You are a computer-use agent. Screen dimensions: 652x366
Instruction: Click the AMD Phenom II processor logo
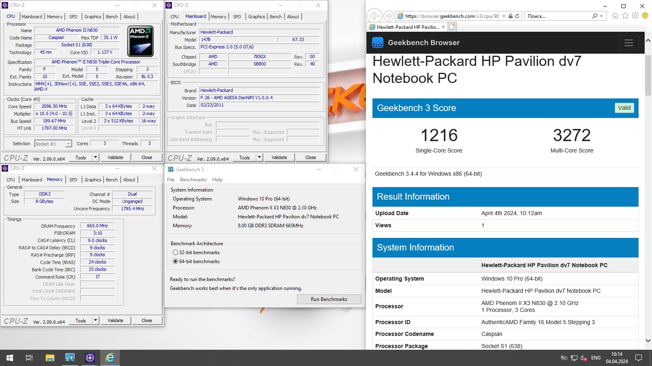coord(141,41)
